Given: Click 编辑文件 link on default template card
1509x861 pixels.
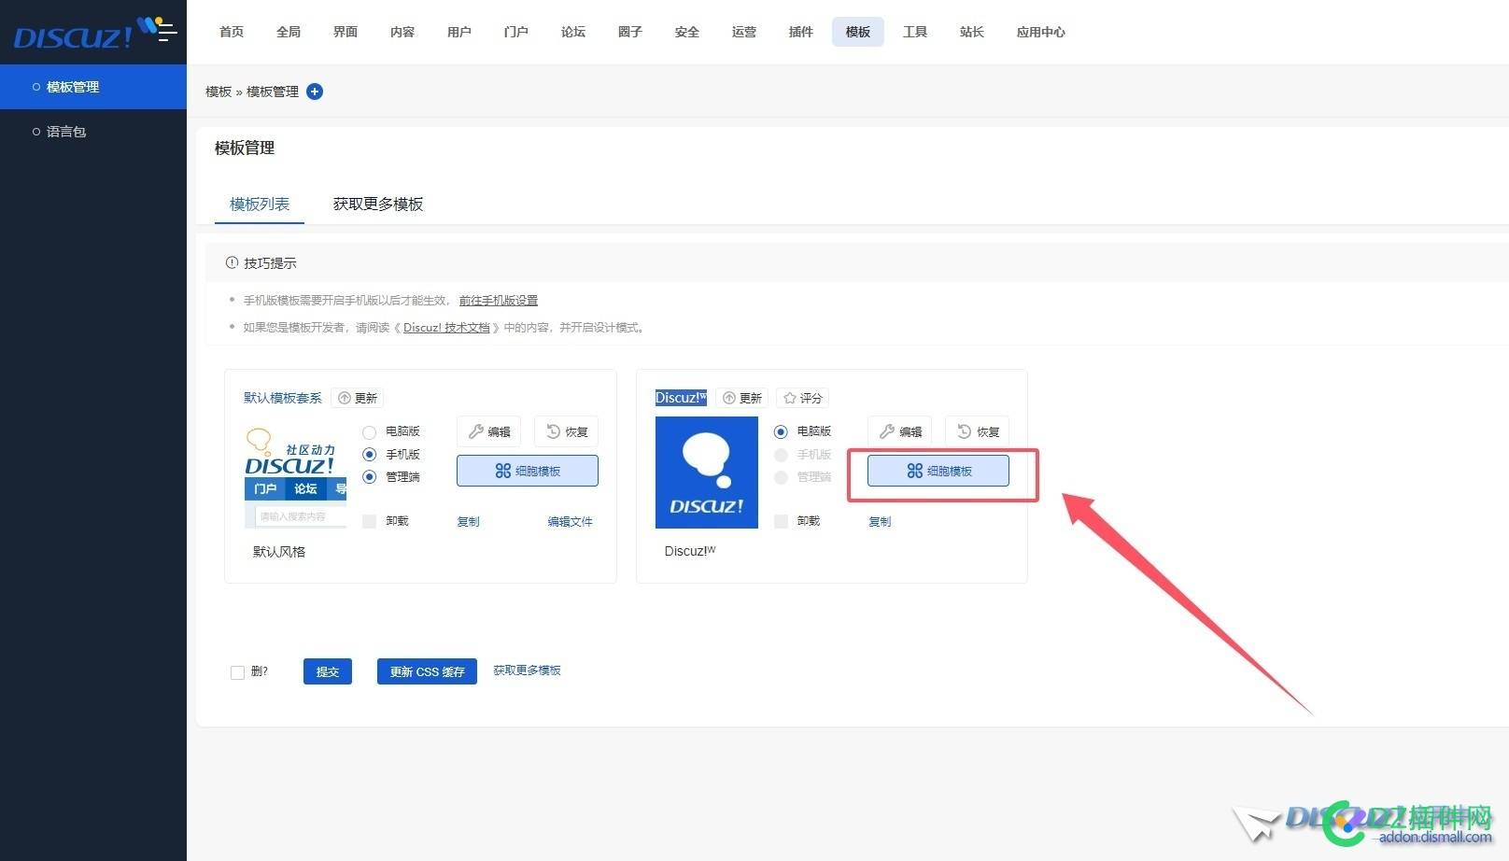Looking at the screenshot, I should tap(570, 522).
